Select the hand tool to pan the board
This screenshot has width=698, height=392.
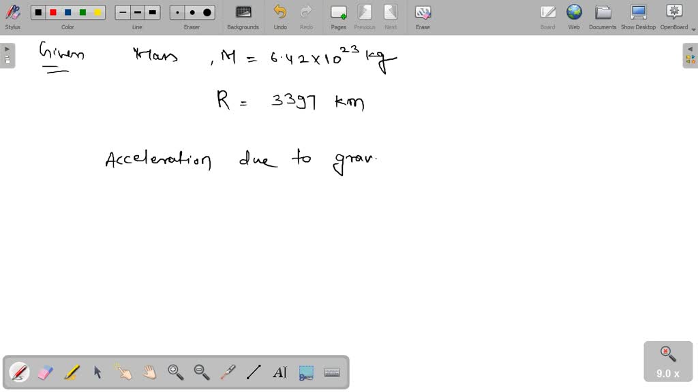coord(149,372)
